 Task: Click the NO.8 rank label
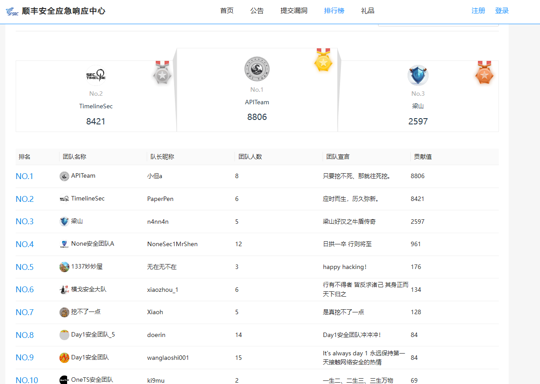tap(25, 335)
